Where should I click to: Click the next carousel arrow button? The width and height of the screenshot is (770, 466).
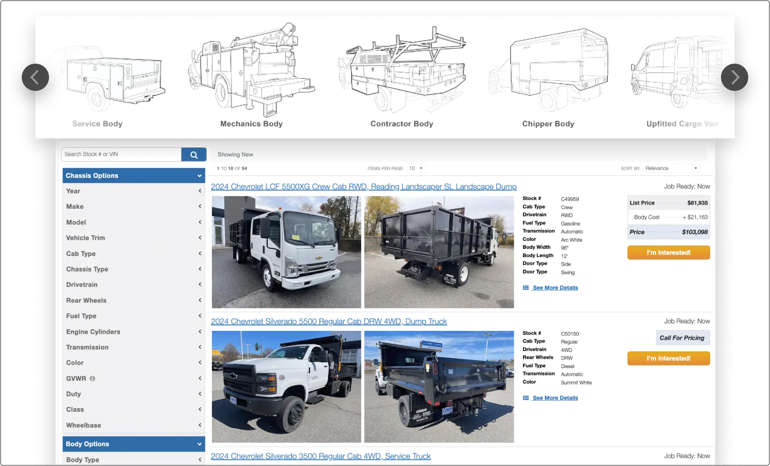tap(734, 77)
